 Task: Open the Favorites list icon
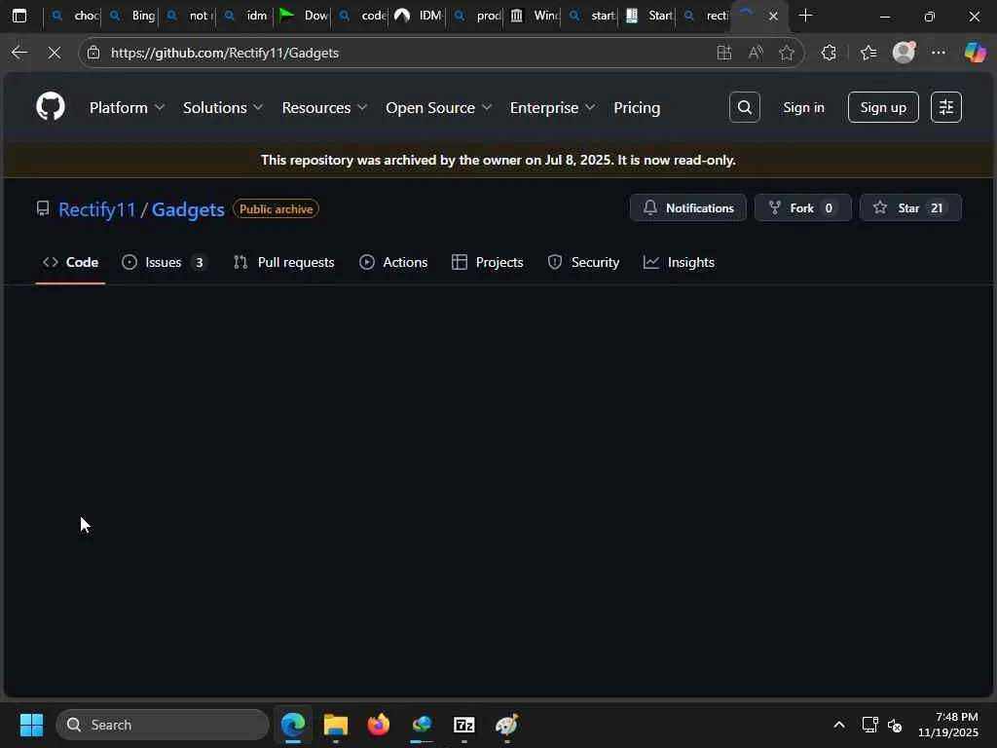click(x=868, y=53)
